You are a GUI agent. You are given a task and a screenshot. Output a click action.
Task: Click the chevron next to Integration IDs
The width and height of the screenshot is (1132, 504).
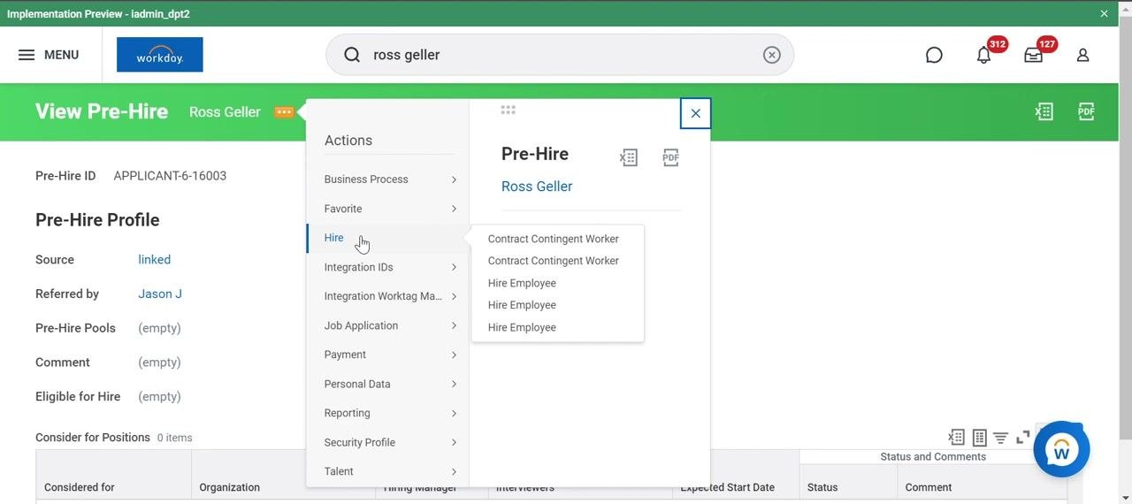[x=454, y=267]
